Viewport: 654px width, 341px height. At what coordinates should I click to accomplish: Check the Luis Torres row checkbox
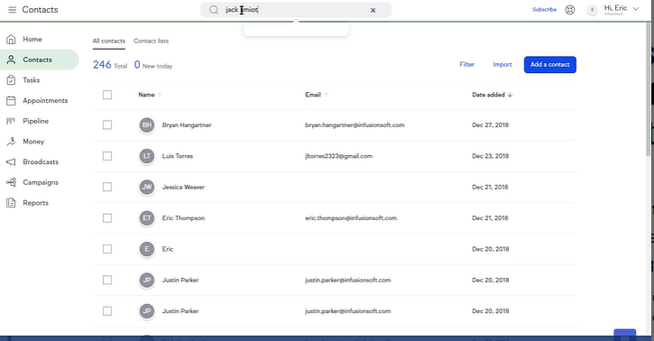tap(107, 156)
